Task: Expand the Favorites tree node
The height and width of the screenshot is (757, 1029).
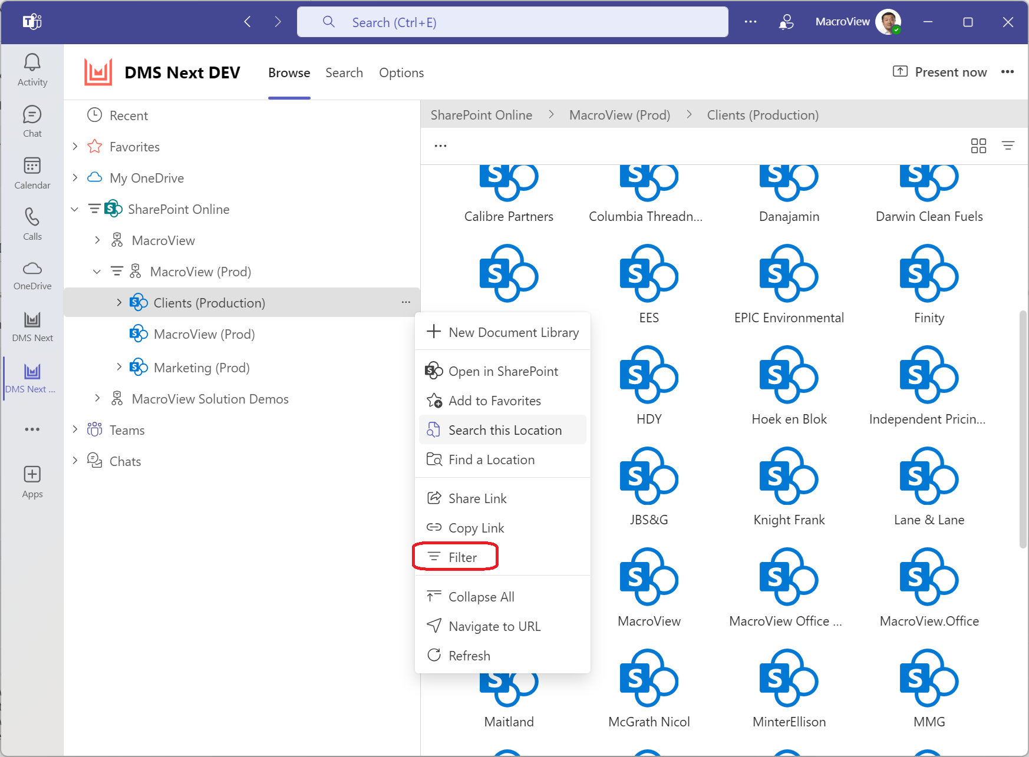Action: pos(75,146)
